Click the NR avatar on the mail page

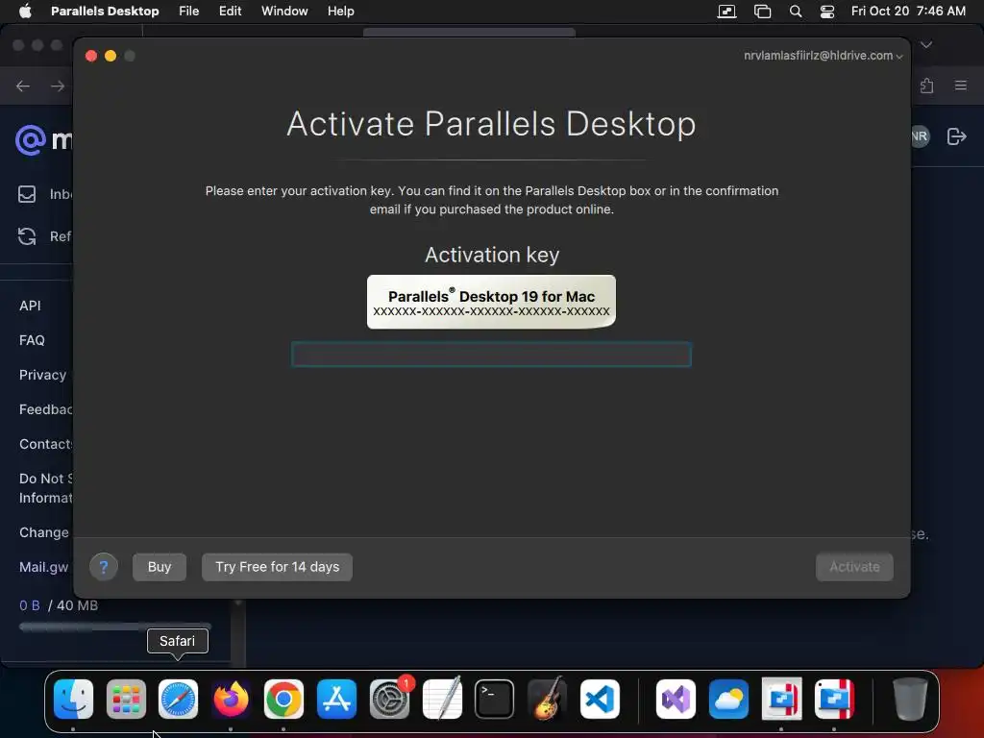pos(920,136)
